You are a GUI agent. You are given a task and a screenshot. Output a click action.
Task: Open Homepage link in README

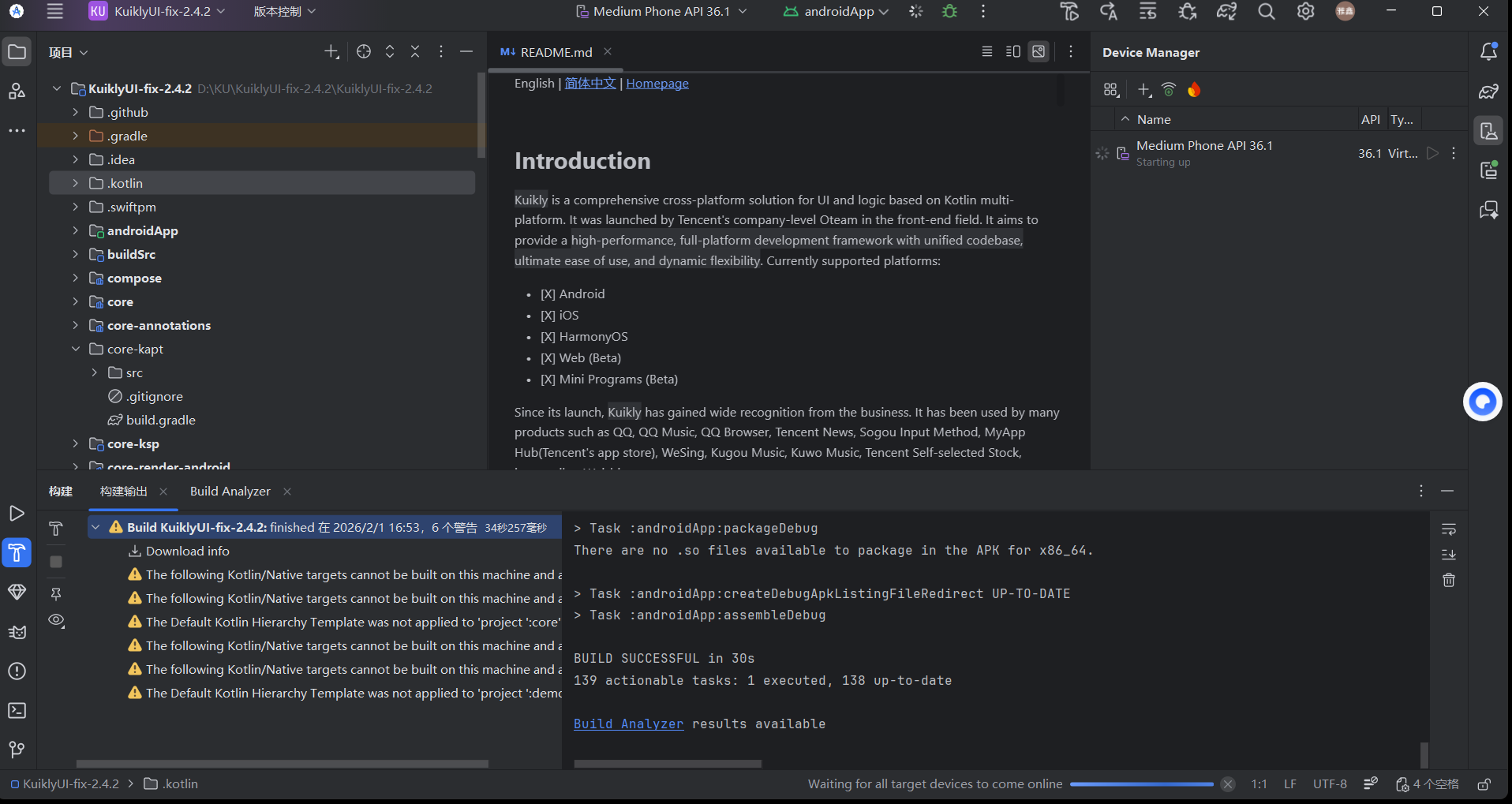tap(657, 83)
